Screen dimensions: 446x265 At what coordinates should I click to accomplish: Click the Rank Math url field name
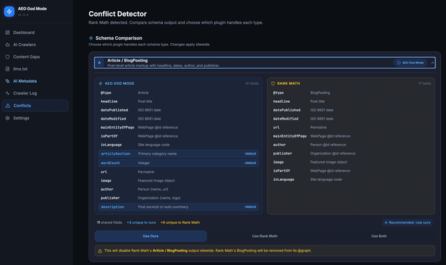coord(276,127)
